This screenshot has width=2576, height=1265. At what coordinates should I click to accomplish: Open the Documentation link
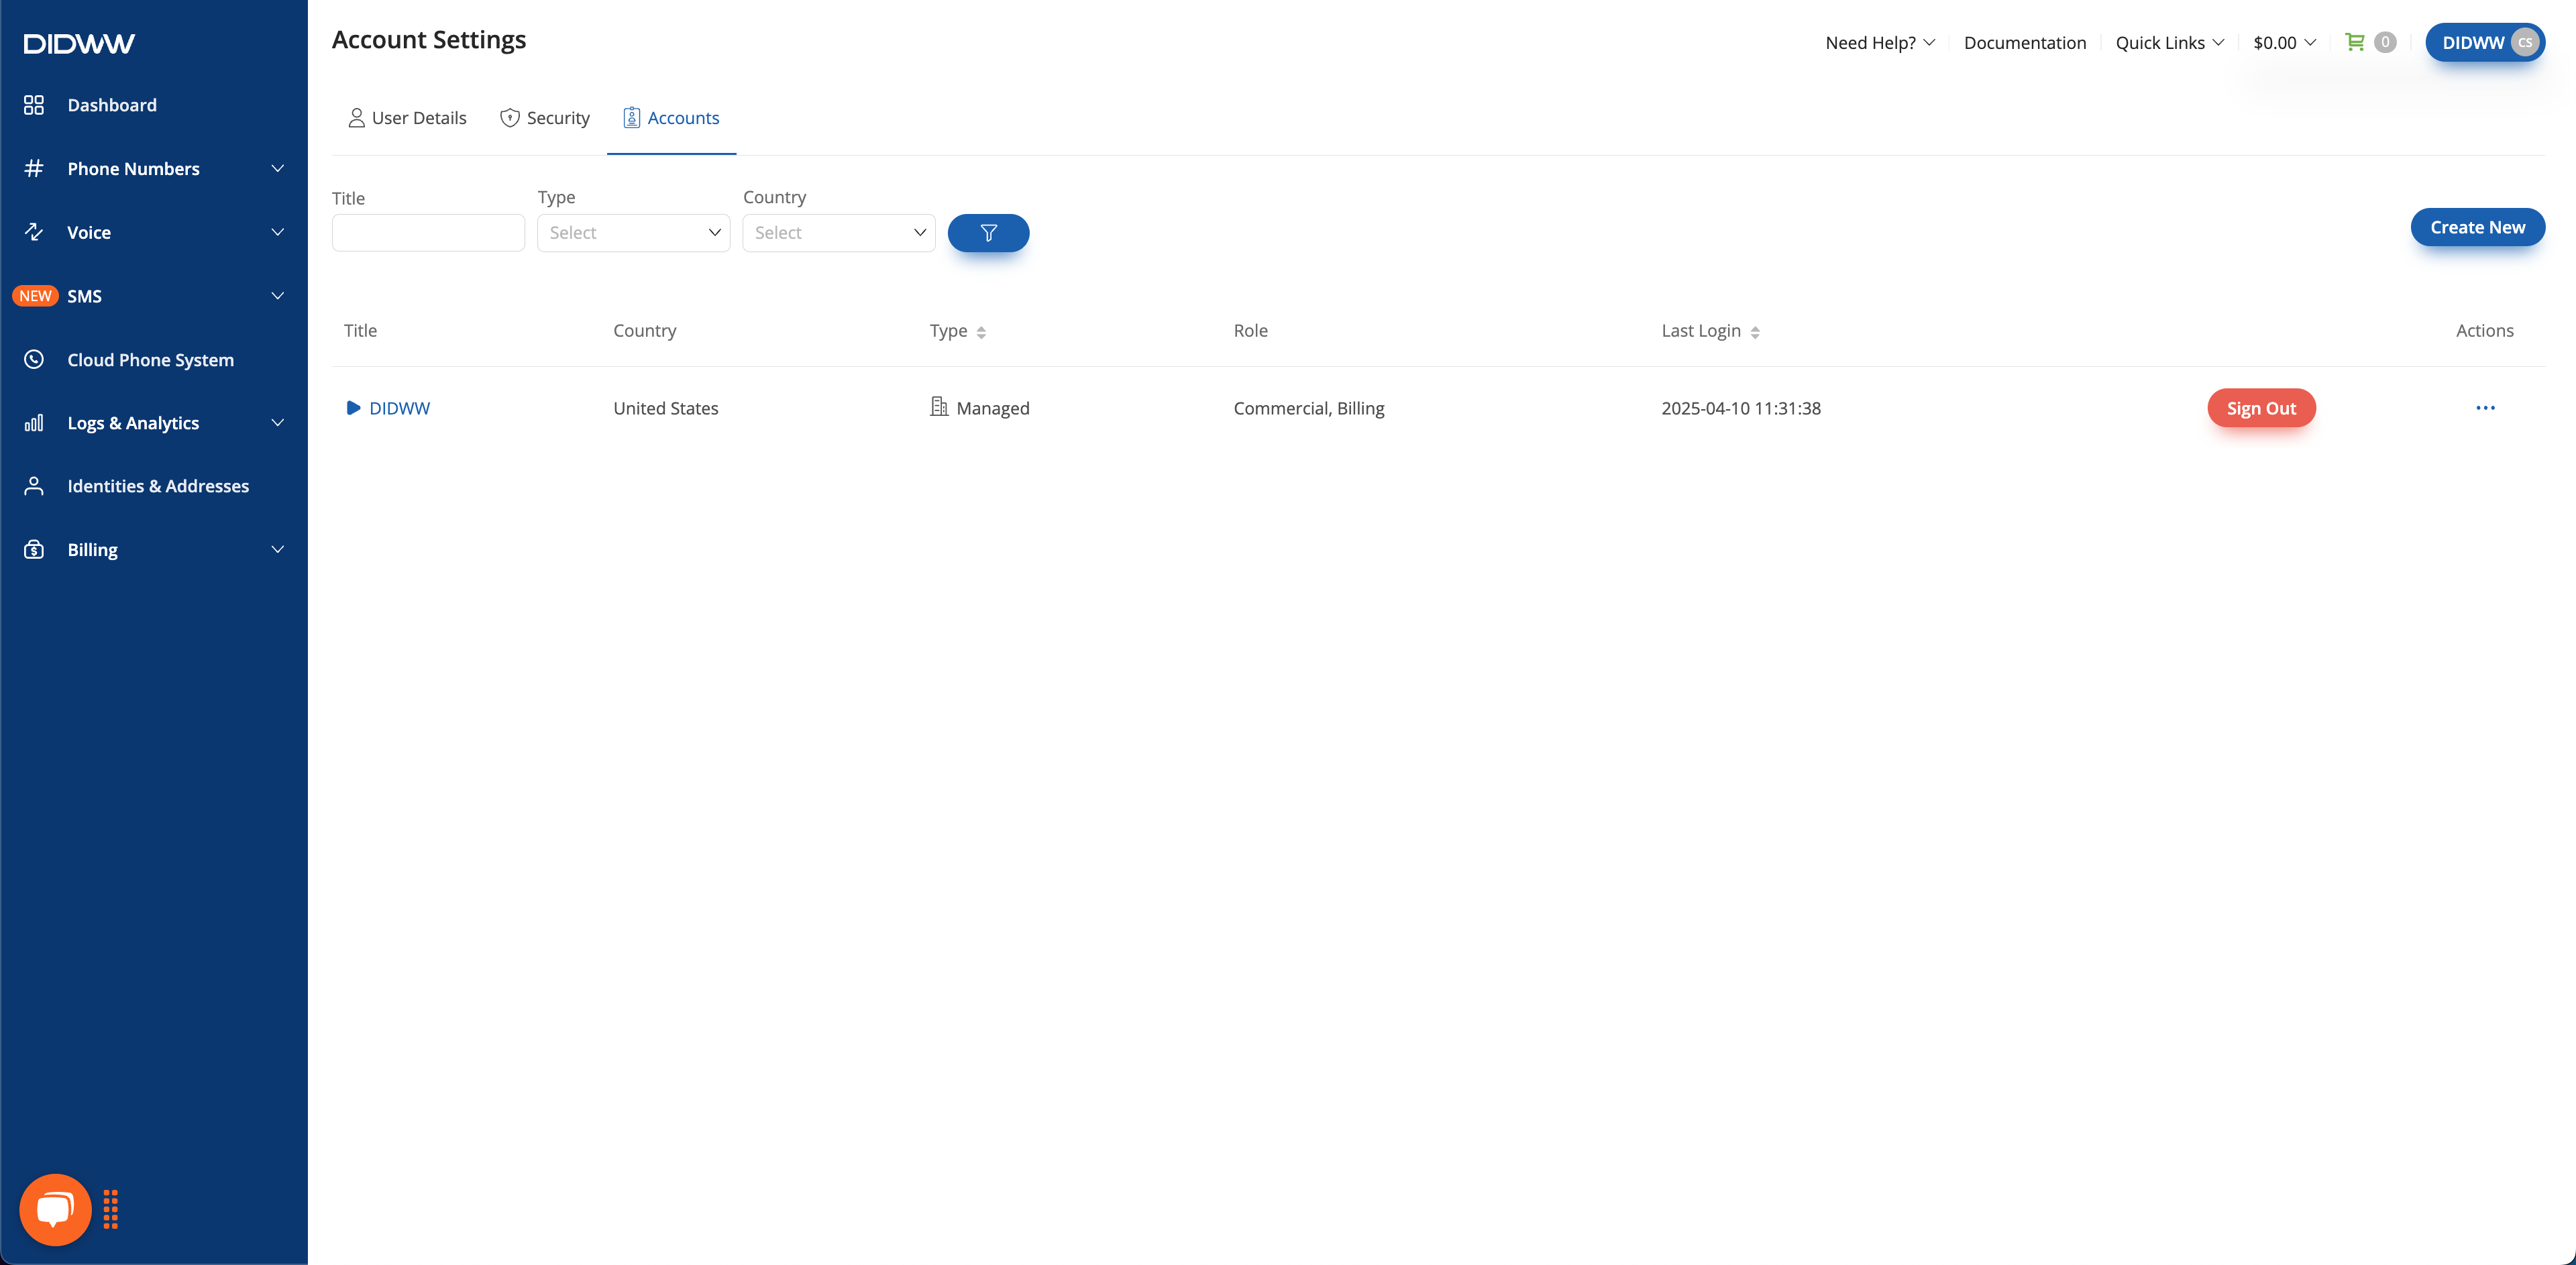pyautogui.click(x=2025, y=43)
